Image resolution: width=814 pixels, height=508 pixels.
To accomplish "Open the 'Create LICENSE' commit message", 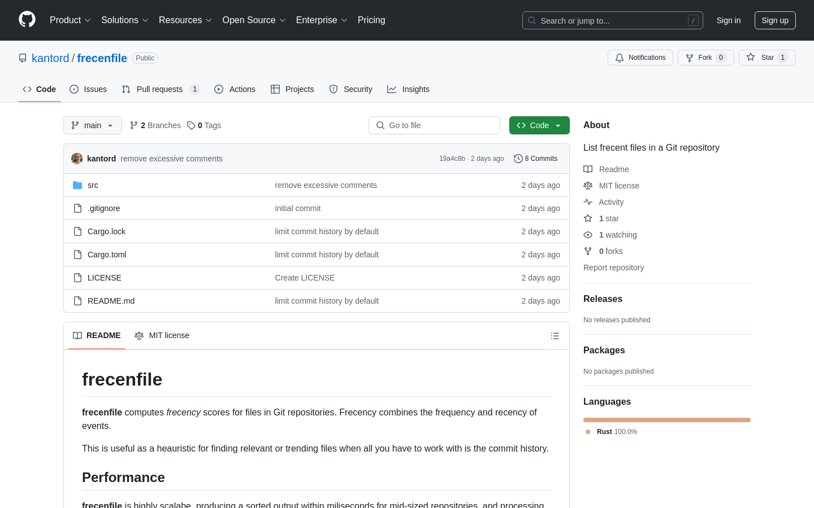I will (x=305, y=278).
